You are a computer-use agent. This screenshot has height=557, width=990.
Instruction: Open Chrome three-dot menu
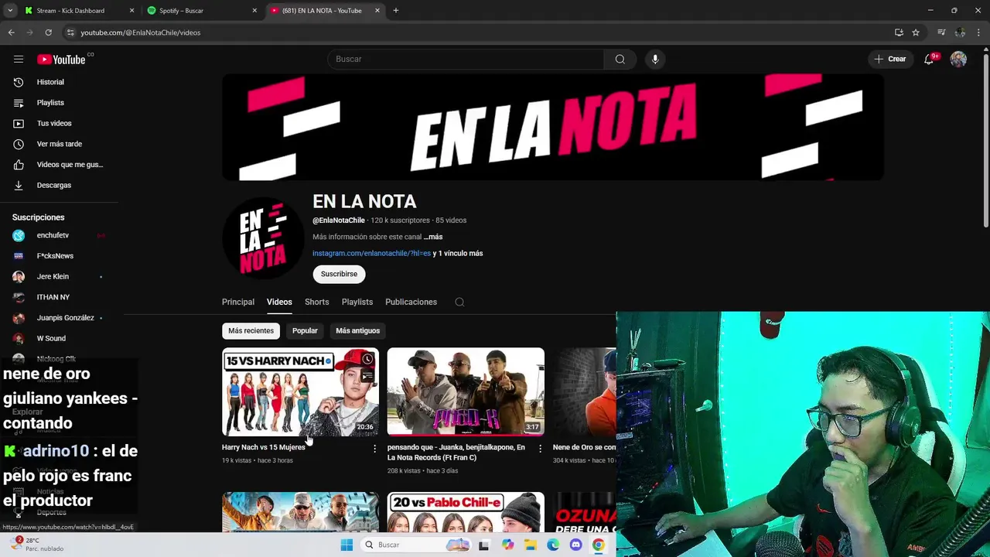click(x=979, y=32)
